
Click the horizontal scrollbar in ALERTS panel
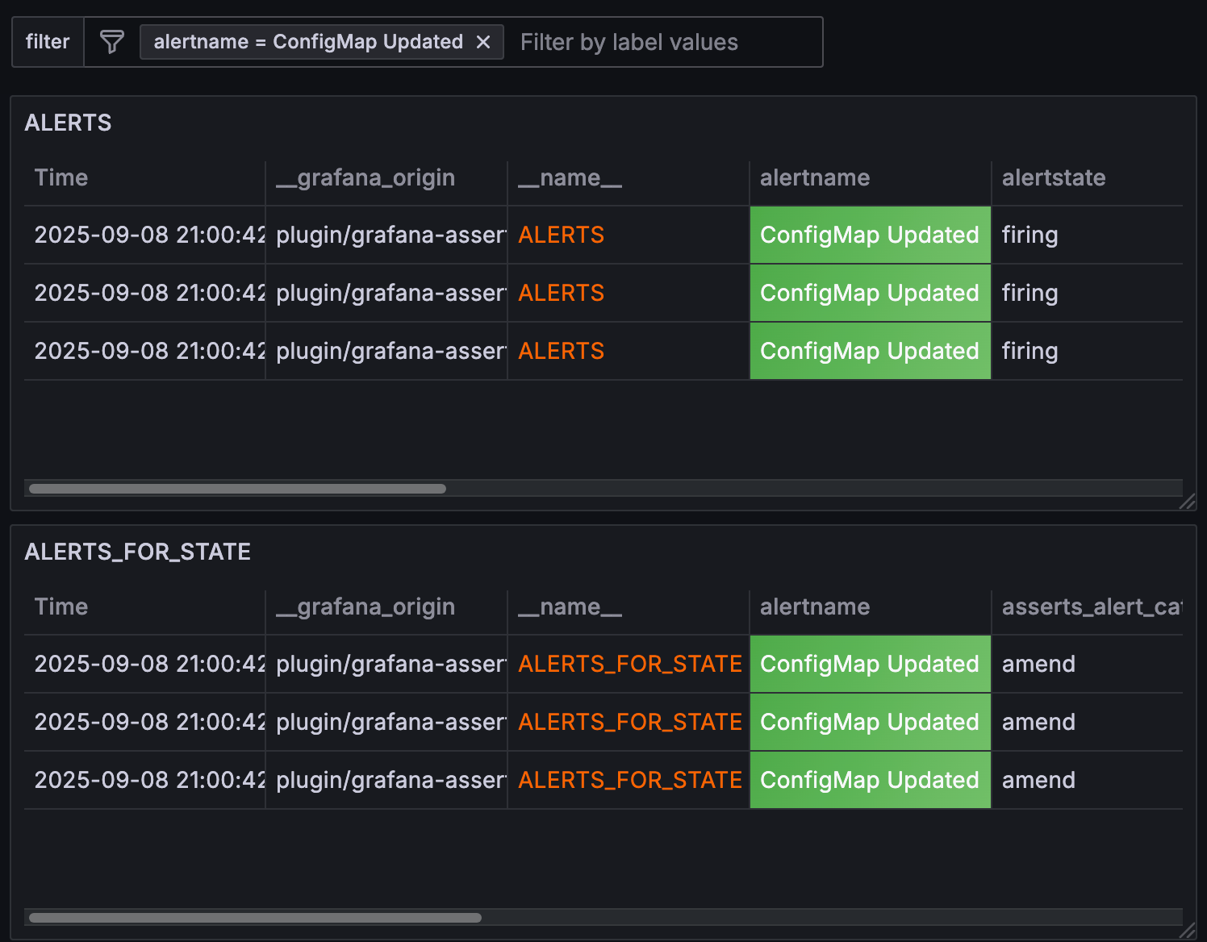coord(237,489)
